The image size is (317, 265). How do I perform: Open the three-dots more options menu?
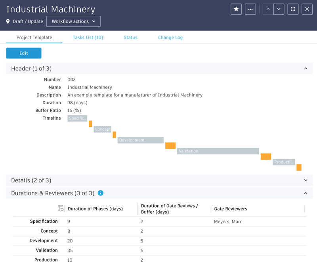point(250,9)
